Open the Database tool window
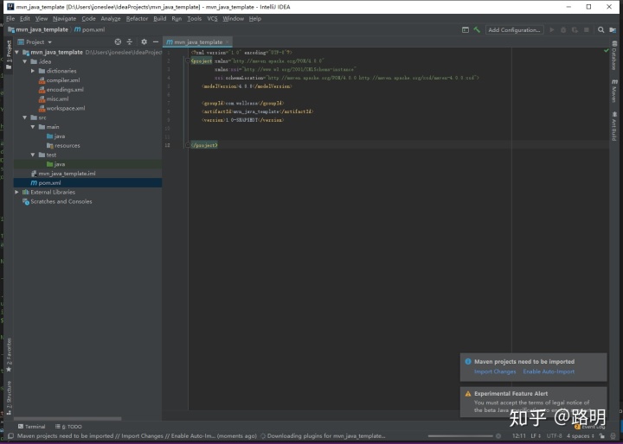This screenshot has width=623, height=444. [614, 54]
